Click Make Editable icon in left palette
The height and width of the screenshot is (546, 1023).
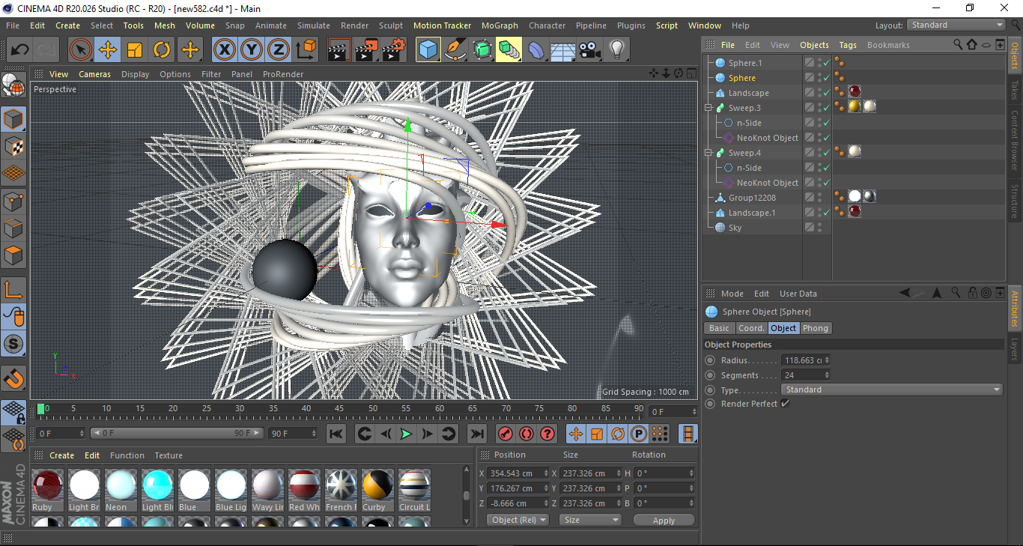pos(13,86)
